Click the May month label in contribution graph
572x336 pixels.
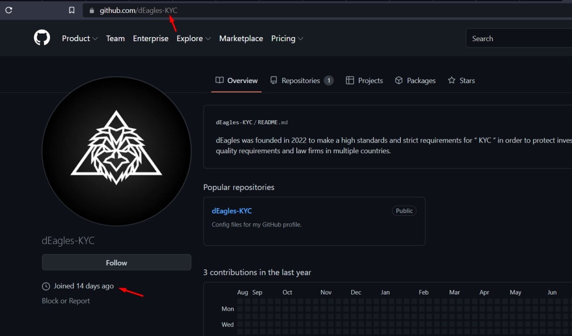coord(516,292)
